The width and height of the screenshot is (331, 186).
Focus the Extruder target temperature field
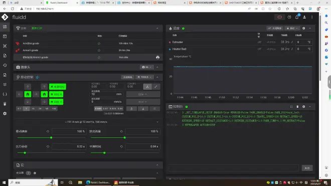tap(303, 42)
